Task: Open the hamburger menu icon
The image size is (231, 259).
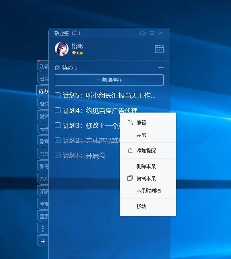Action: [x=152, y=33]
